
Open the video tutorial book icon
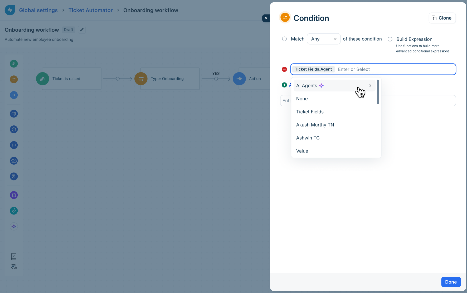(14, 256)
